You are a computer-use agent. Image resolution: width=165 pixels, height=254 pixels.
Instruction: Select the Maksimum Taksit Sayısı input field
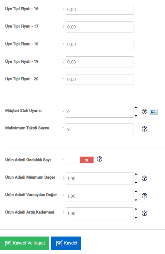coord(100,129)
